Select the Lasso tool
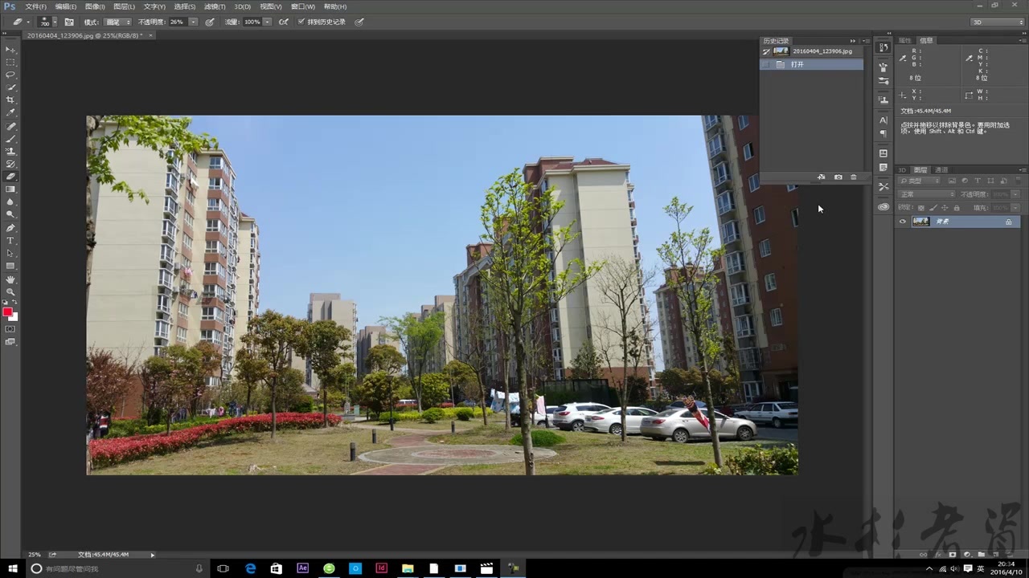 [x=10, y=75]
